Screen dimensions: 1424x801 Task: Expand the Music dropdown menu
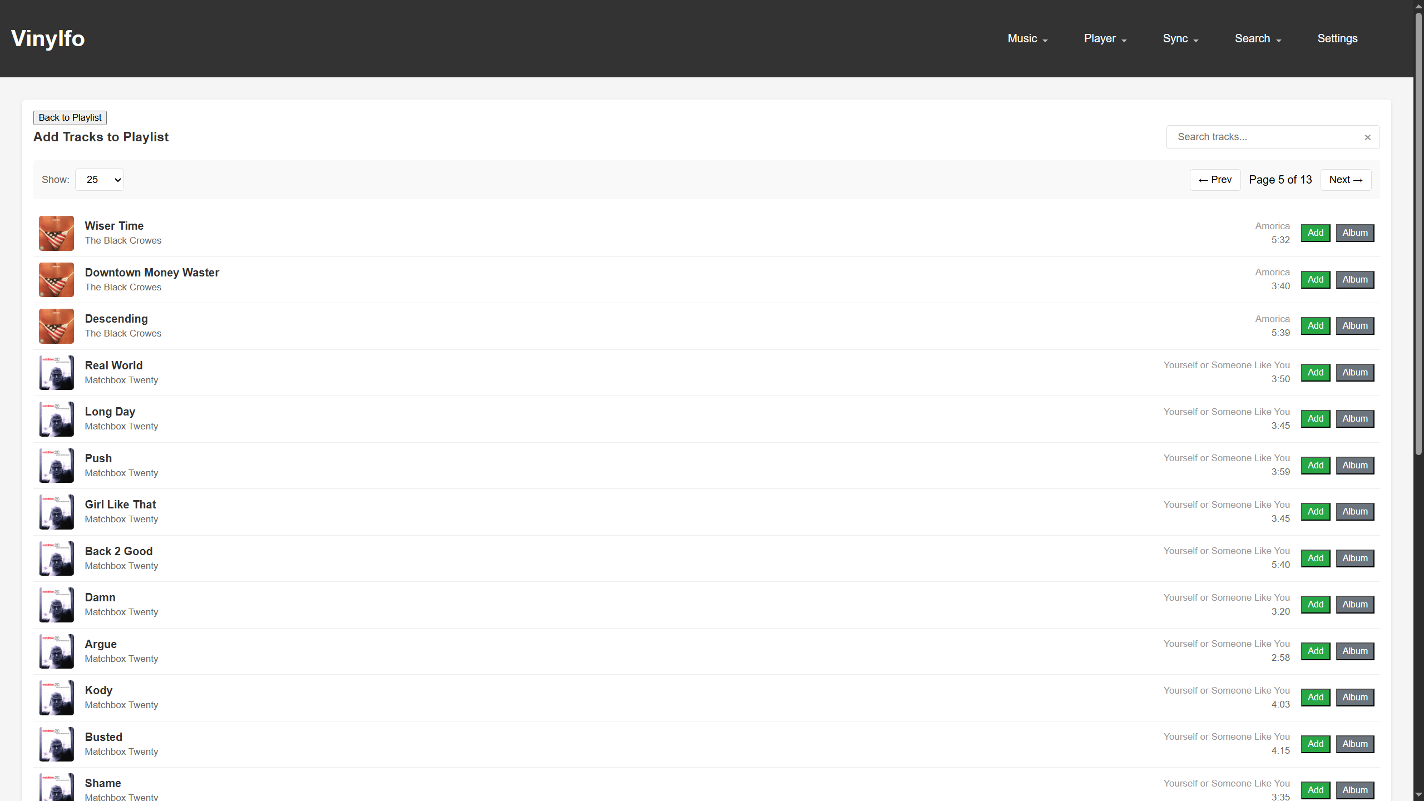click(1027, 38)
